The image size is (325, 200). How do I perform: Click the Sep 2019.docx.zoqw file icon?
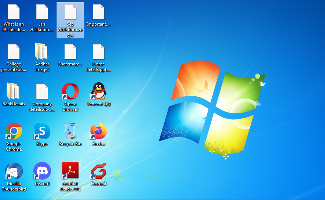pos(70,12)
